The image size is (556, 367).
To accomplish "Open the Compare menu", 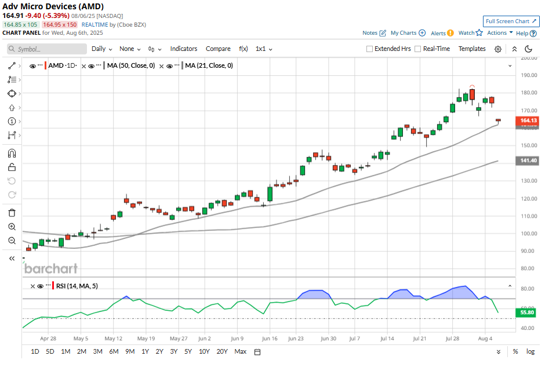I will pyautogui.click(x=218, y=49).
